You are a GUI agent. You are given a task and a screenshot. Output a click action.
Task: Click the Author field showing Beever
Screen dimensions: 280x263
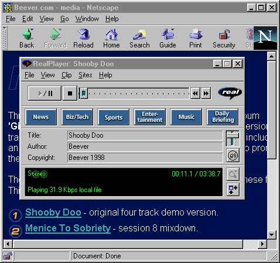coord(145,146)
